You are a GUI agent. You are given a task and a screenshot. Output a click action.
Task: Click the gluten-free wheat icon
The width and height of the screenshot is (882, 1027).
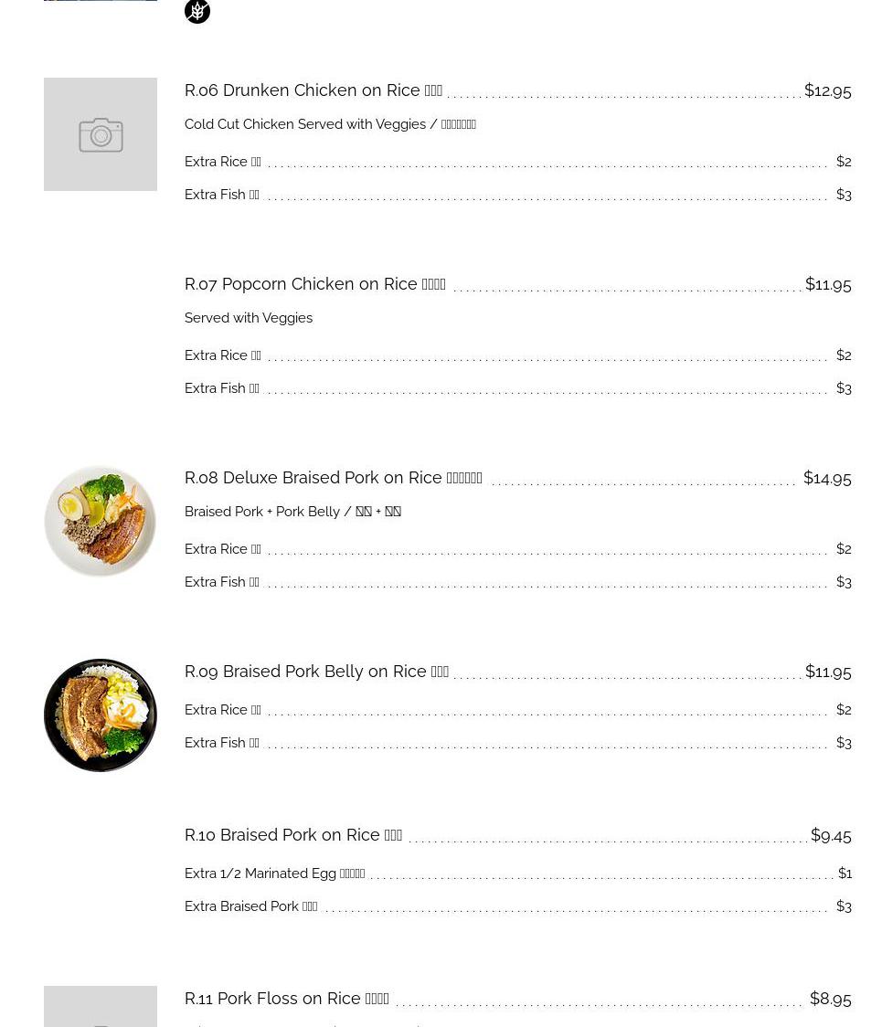(197, 11)
